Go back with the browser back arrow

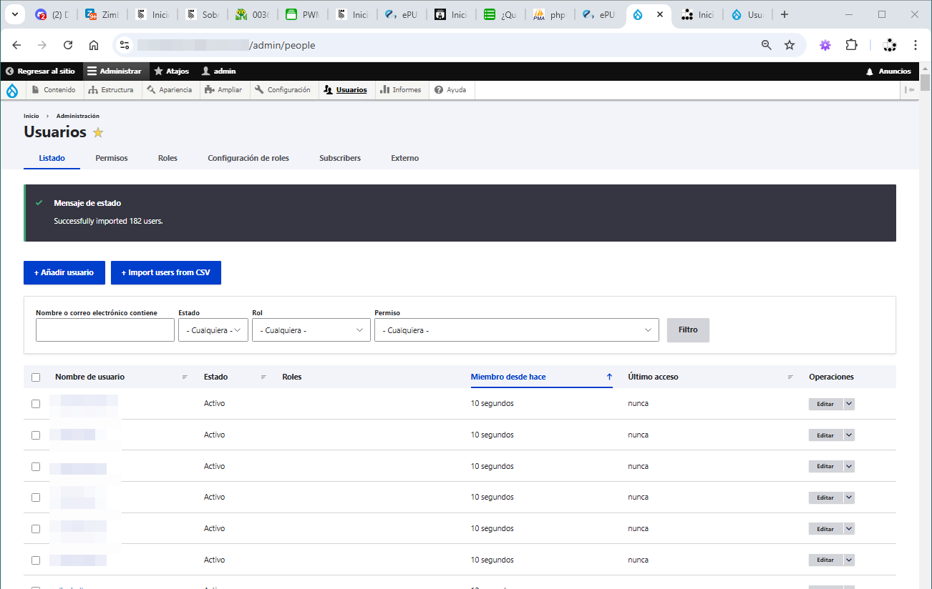click(x=16, y=45)
